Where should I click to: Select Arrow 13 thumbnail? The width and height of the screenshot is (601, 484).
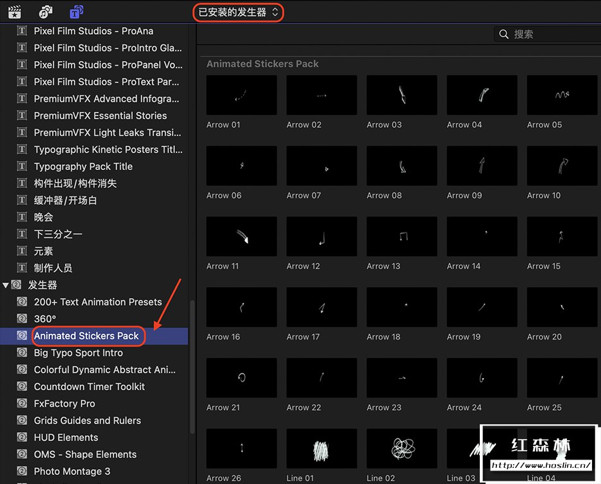(x=402, y=236)
